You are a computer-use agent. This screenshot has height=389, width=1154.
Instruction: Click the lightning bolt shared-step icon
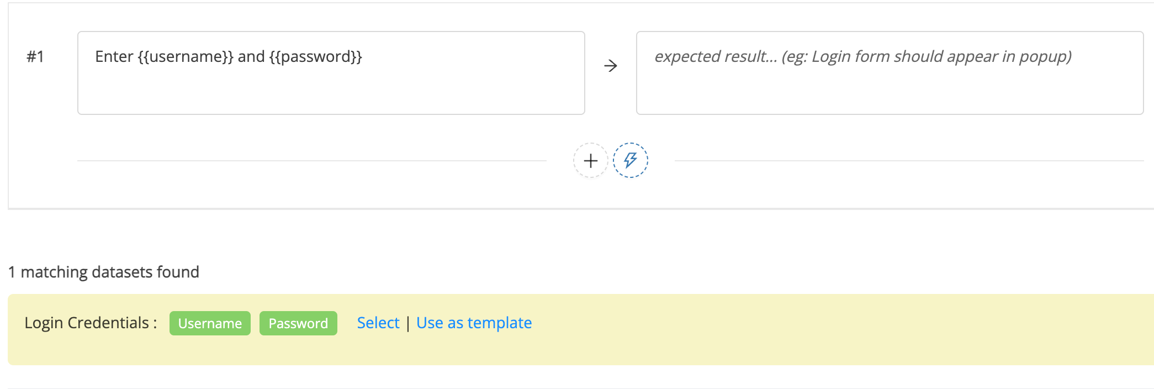[631, 161]
